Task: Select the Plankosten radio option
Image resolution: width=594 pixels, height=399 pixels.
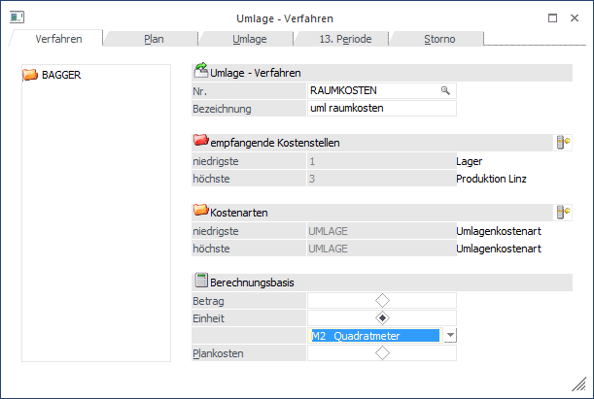Action: 383,354
